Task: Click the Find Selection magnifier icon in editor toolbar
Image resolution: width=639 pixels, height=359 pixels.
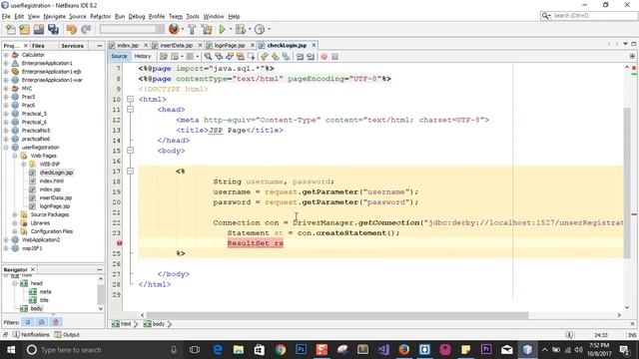Action: [209, 57]
